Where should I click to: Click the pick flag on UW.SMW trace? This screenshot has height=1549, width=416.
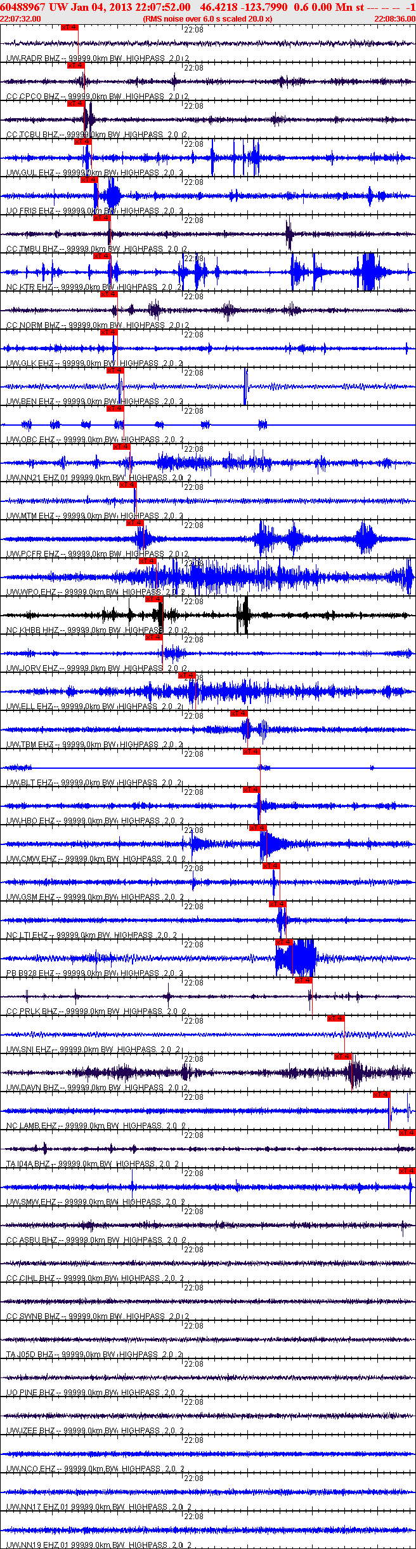tap(407, 1171)
